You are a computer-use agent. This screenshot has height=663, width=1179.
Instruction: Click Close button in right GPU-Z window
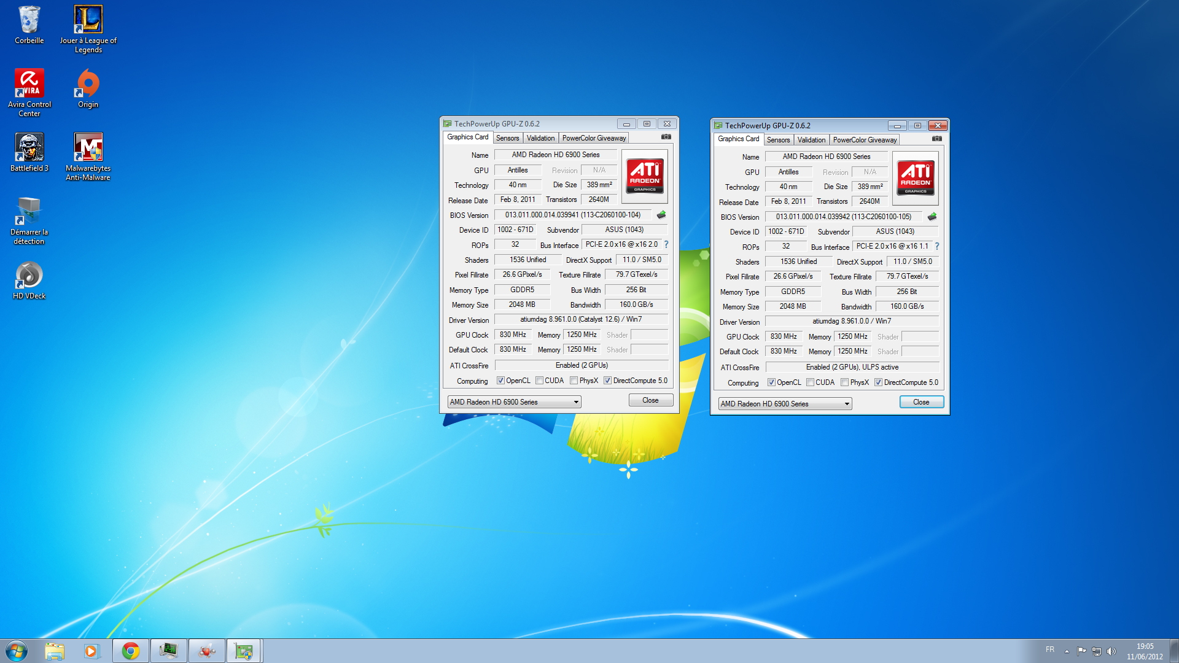pos(921,402)
